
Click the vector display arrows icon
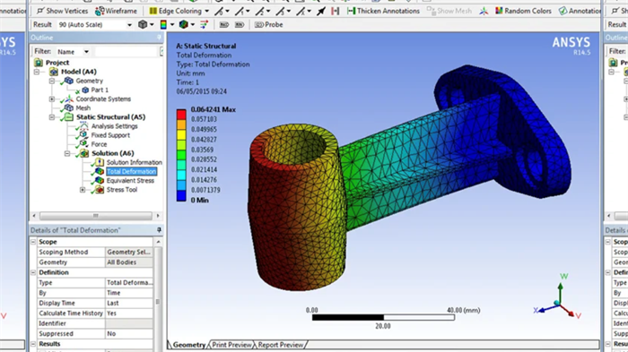204,25
